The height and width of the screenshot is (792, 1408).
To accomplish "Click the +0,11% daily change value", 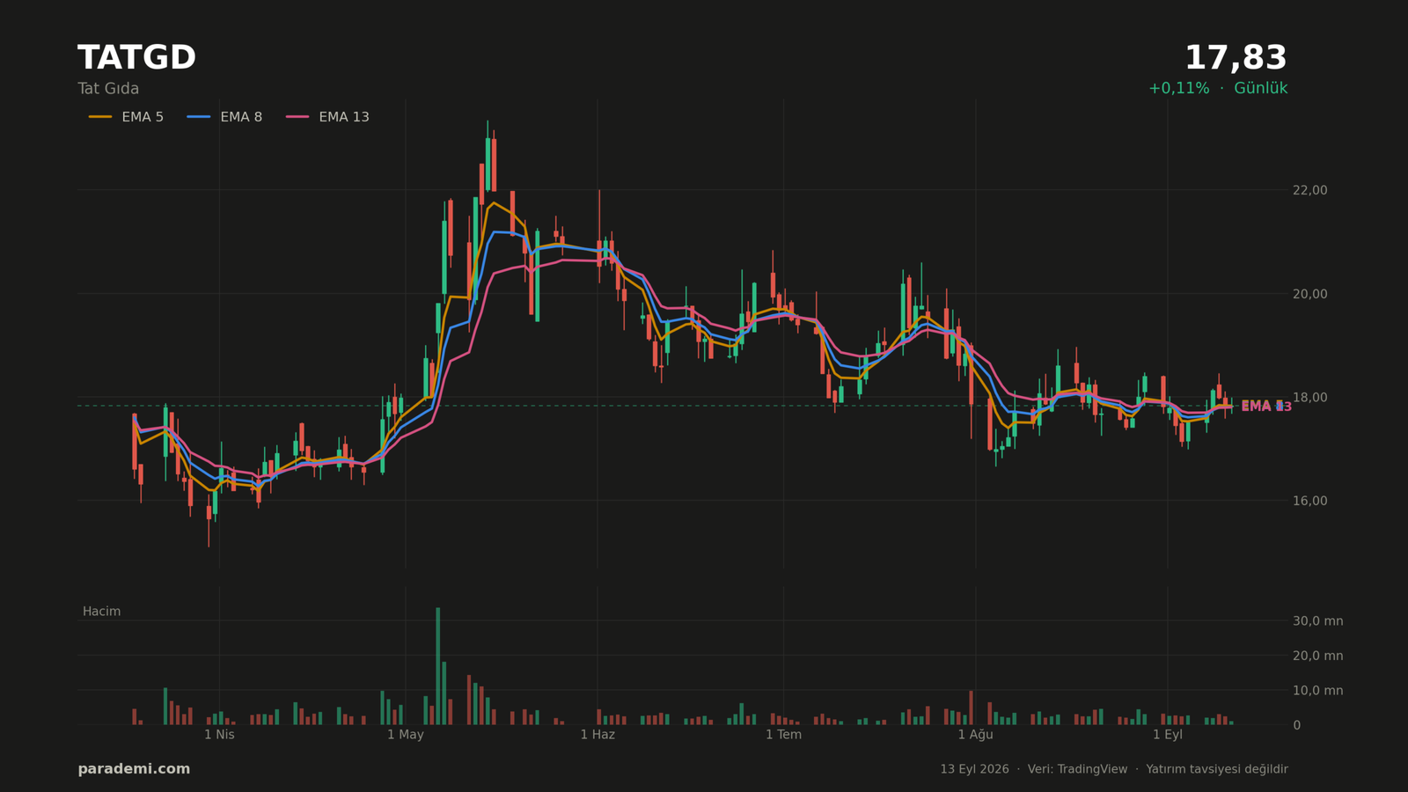I will coord(1179,89).
